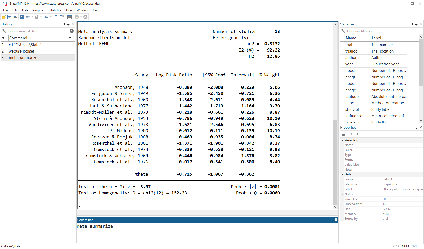
Task: Open the Variables Manager icon
Action: click(70, 17)
